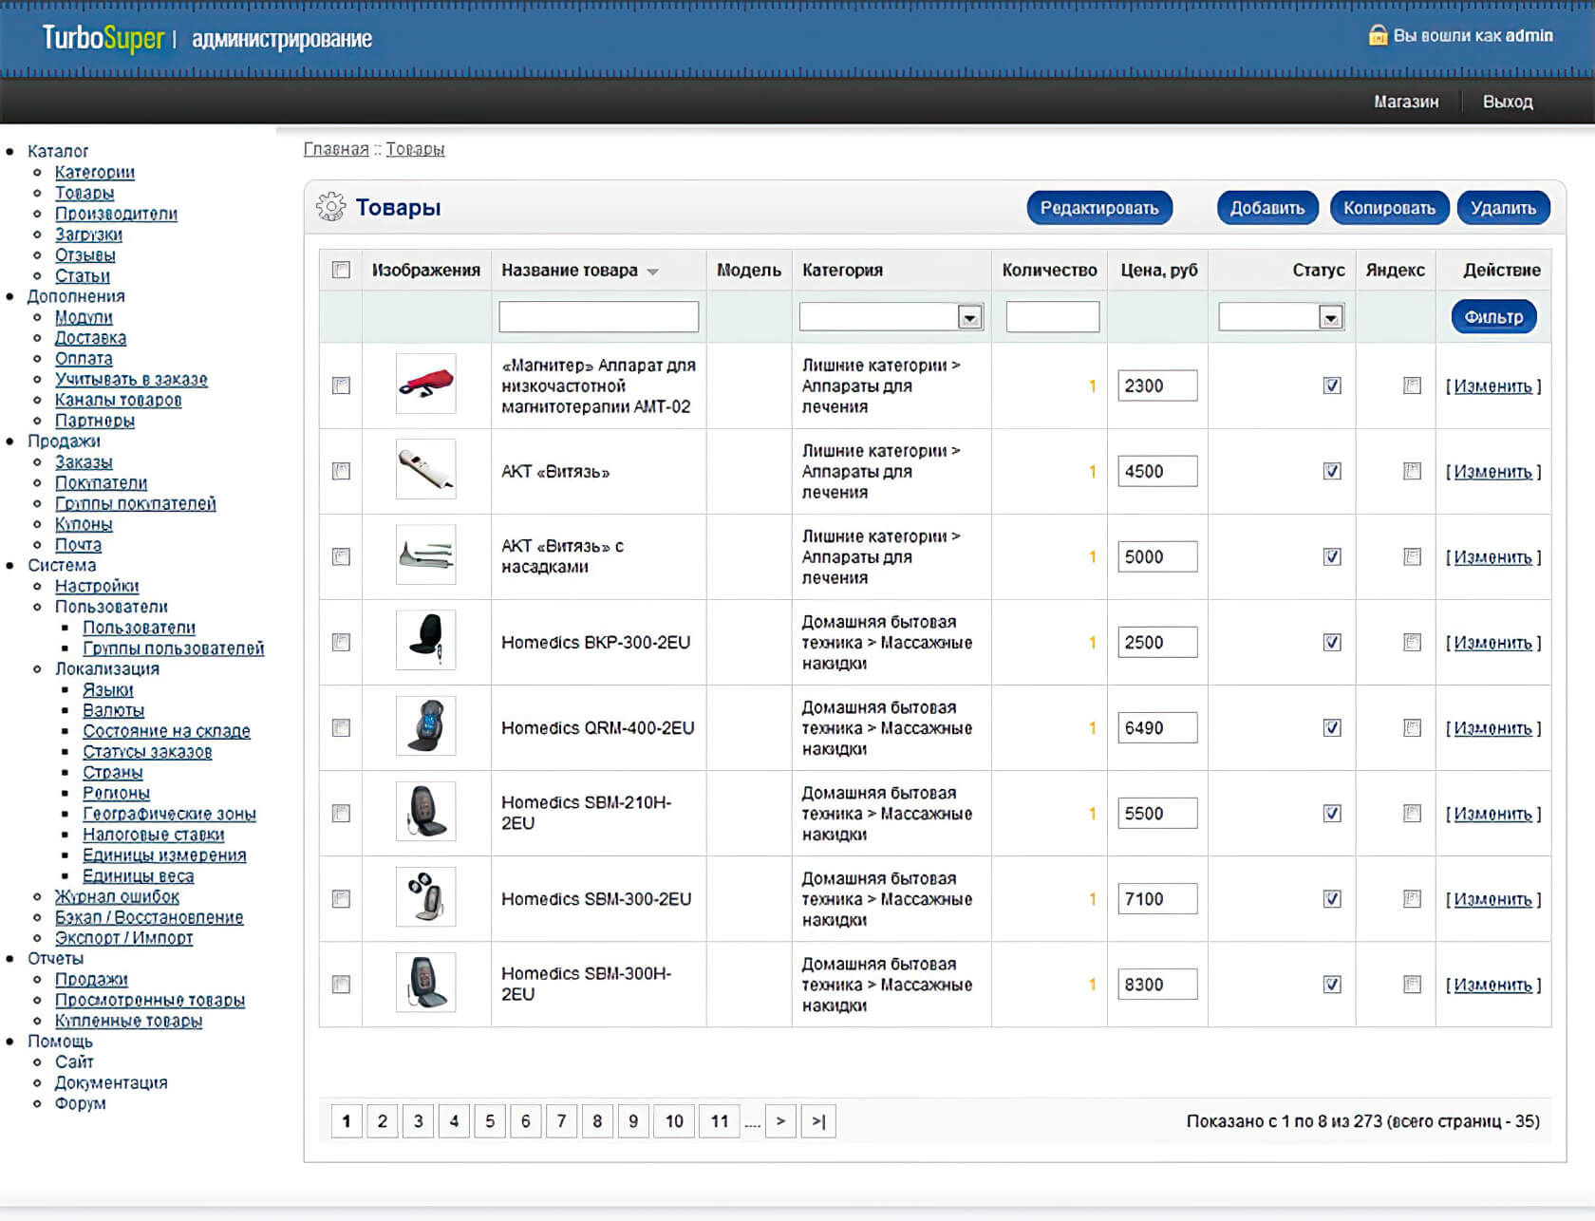Click Выход in the top bar
This screenshot has width=1595, height=1221.
tap(1508, 102)
